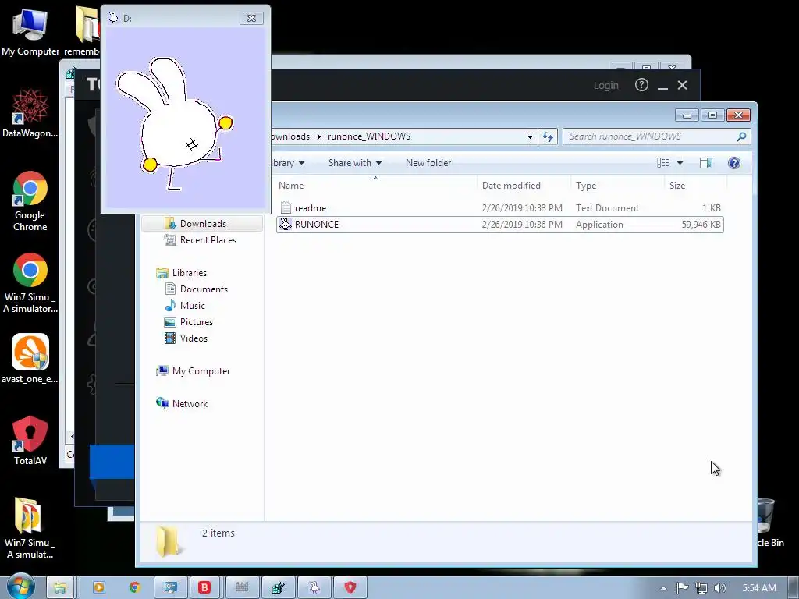Image resolution: width=799 pixels, height=599 pixels.
Task: Select the readme text document icon
Action: pos(286,207)
